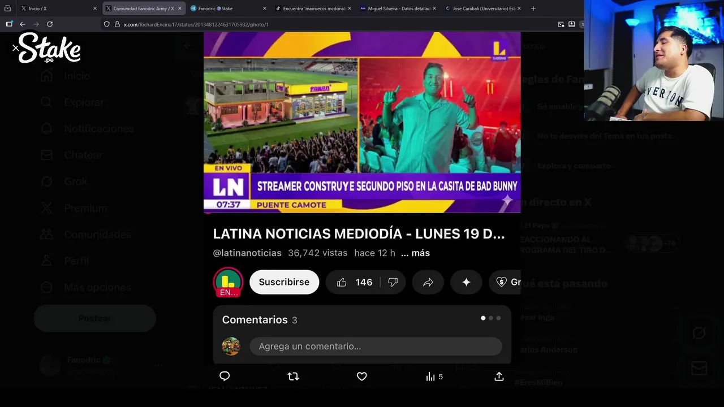Close the Jose Carabali tab

[519, 8]
